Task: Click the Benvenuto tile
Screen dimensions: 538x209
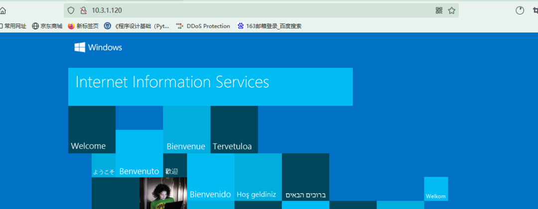Action: click(x=139, y=154)
